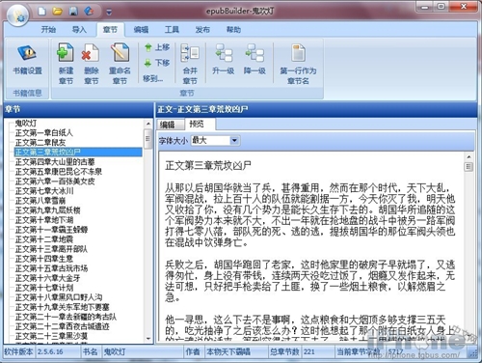Open the 字体大小 font size dropdown
Image resolution: width=482 pixels, height=363 pixels.
tap(234, 140)
